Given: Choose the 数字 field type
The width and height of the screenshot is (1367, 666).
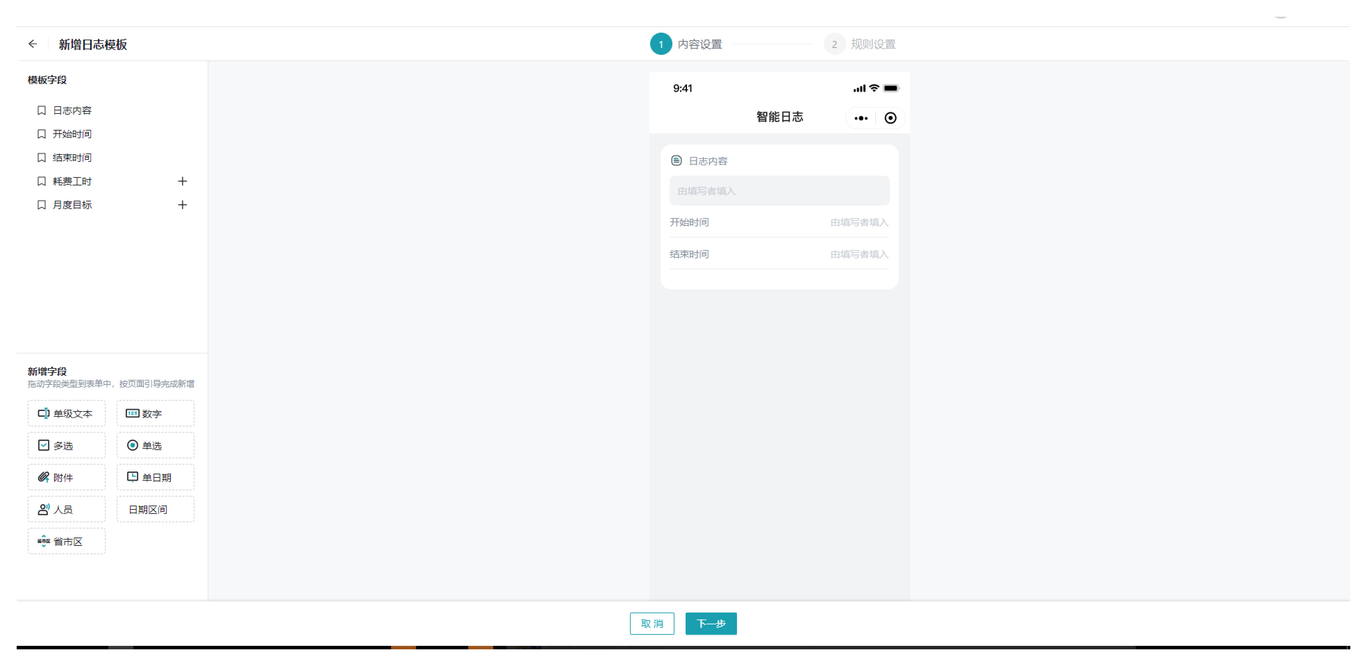Looking at the screenshot, I should click(155, 414).
